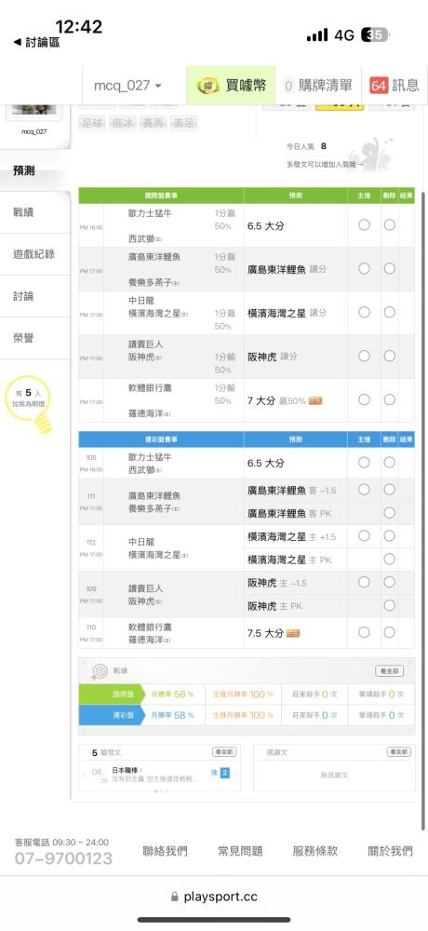This screenshot has width=428, height=931.
Task: Open the 遊戲紀錄 sidebar tab
Action: click(35, 254)
